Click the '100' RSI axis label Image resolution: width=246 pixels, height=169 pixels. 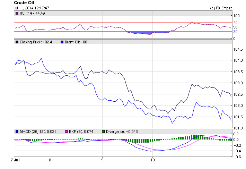[236, 16]
